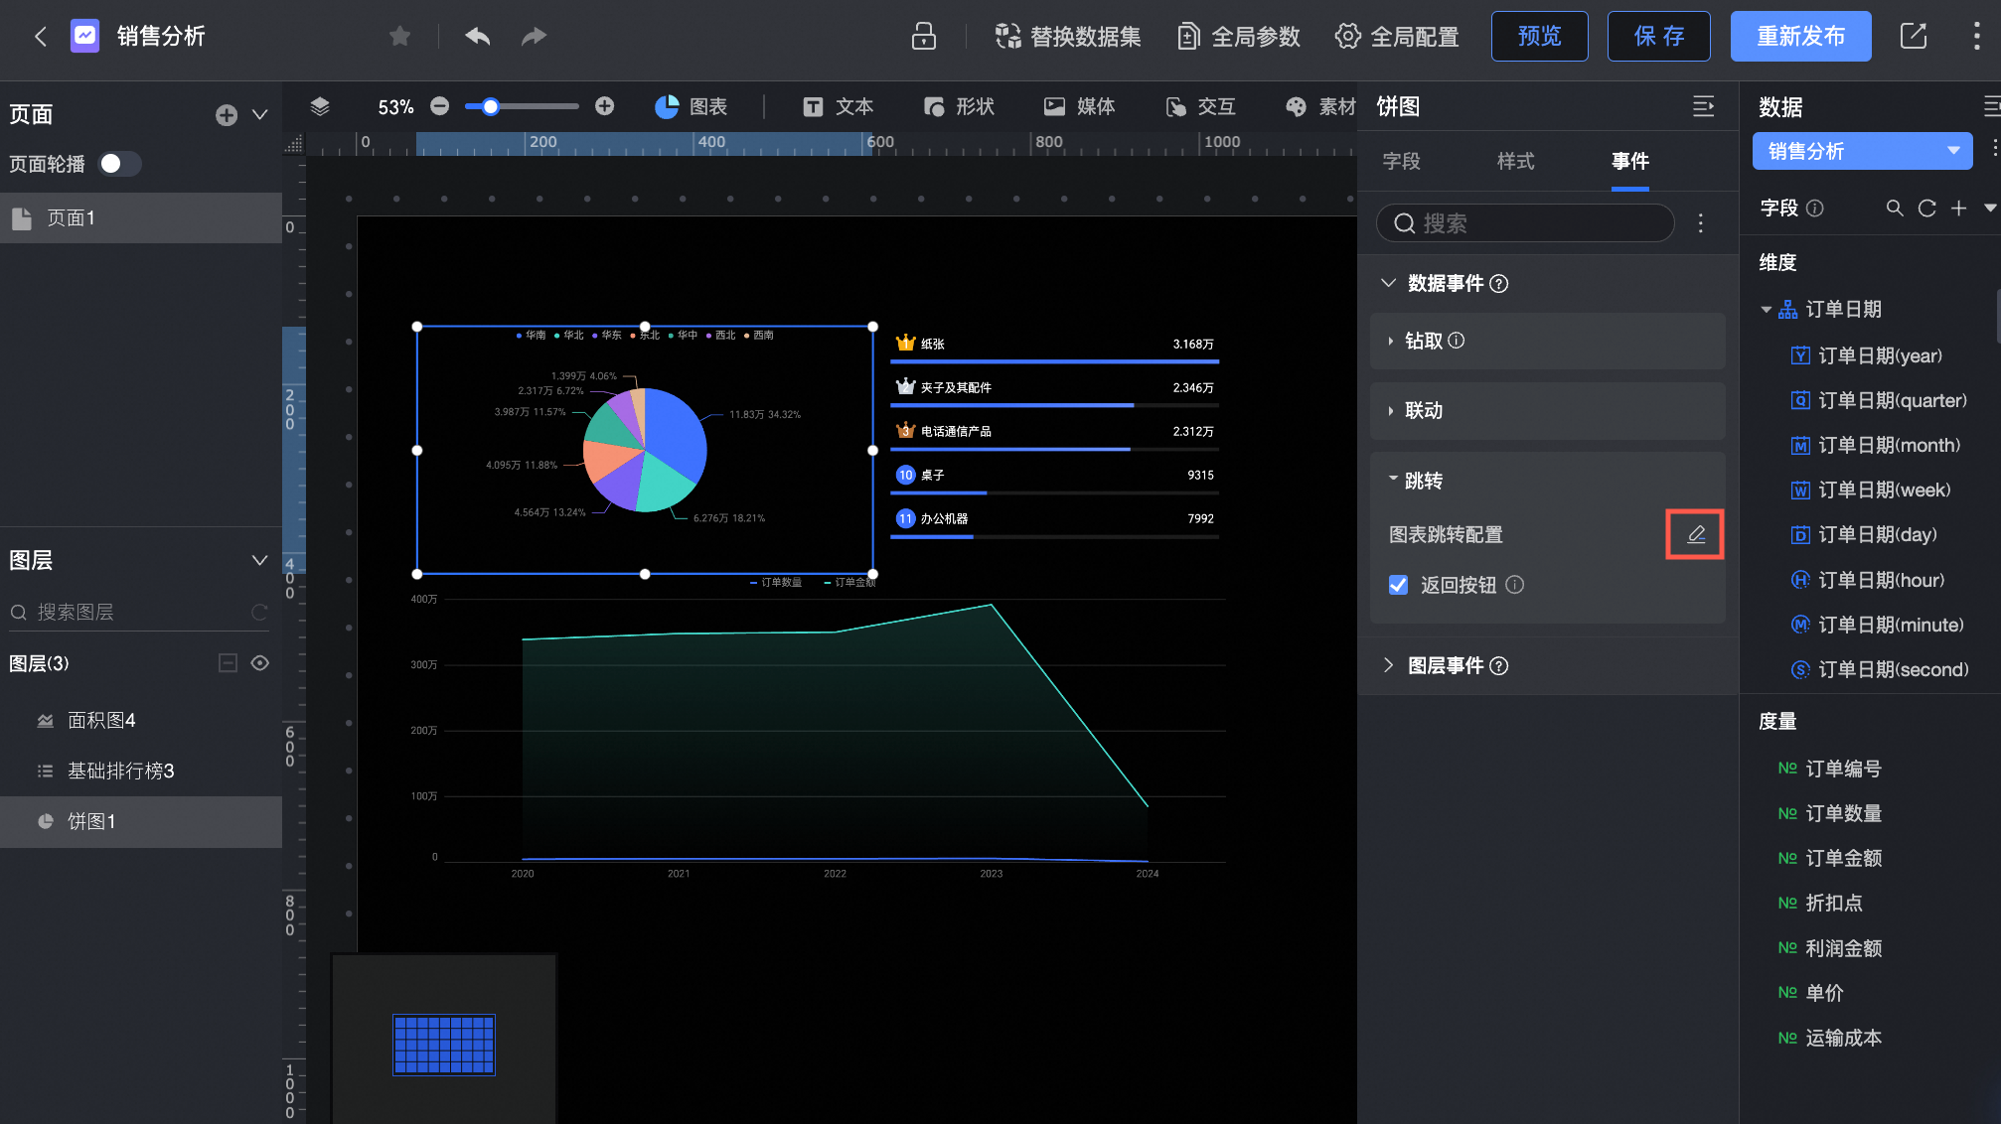The height and width of the screenshot is (1124, 2001).
Task: Open 全局参数
Action: [x=1238, y=37]
